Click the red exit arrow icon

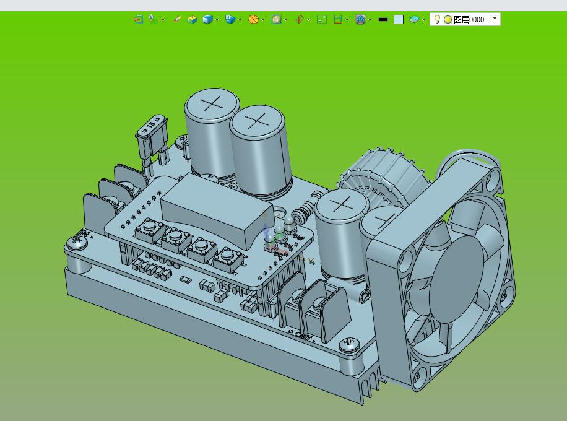coord(138,20)
